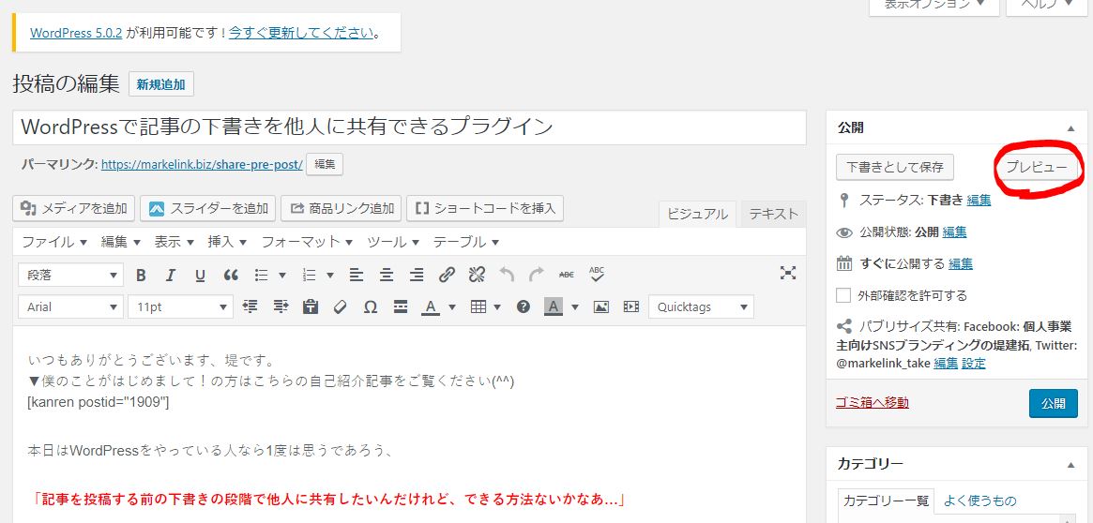Open the 11pt font size dropdown
The width and height of the screenshot is (1093, 523).
pyautogui.click(x=180, y=307)
